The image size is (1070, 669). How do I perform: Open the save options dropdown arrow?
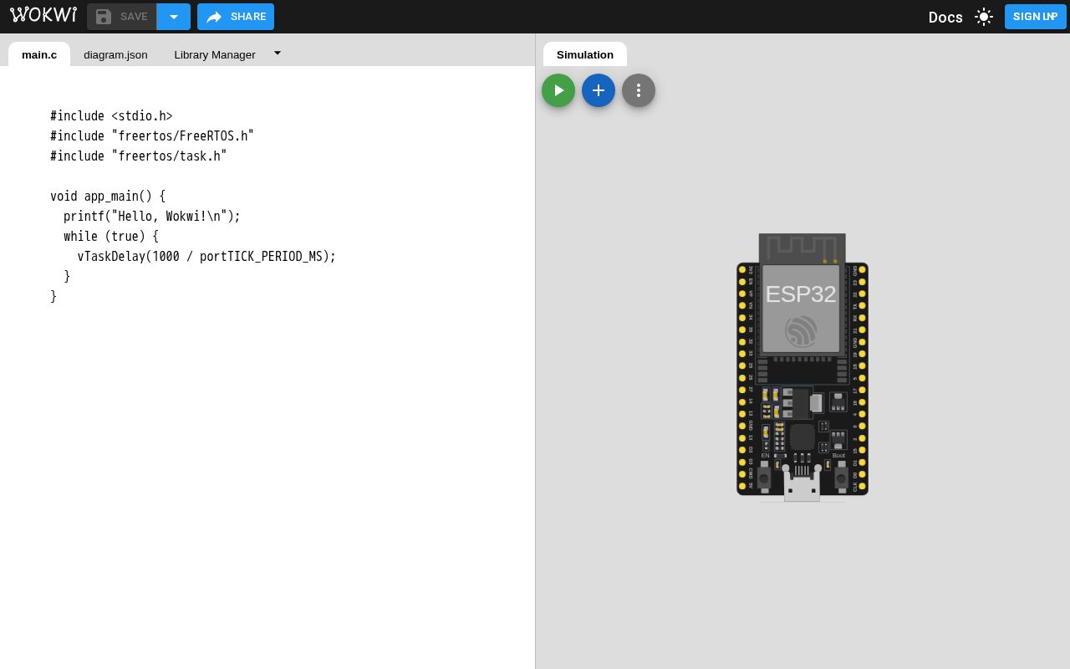click(174, 17)
